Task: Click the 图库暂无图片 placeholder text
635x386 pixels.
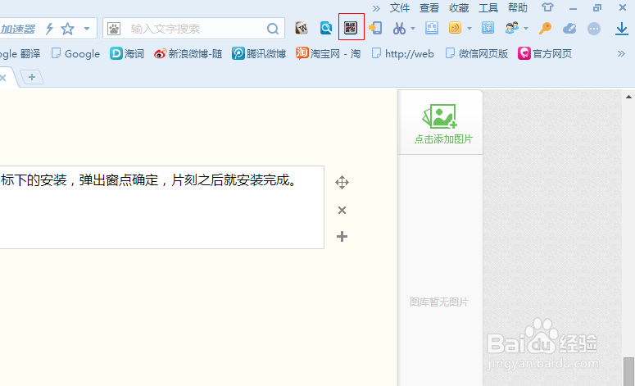Action: pos(439,302)
